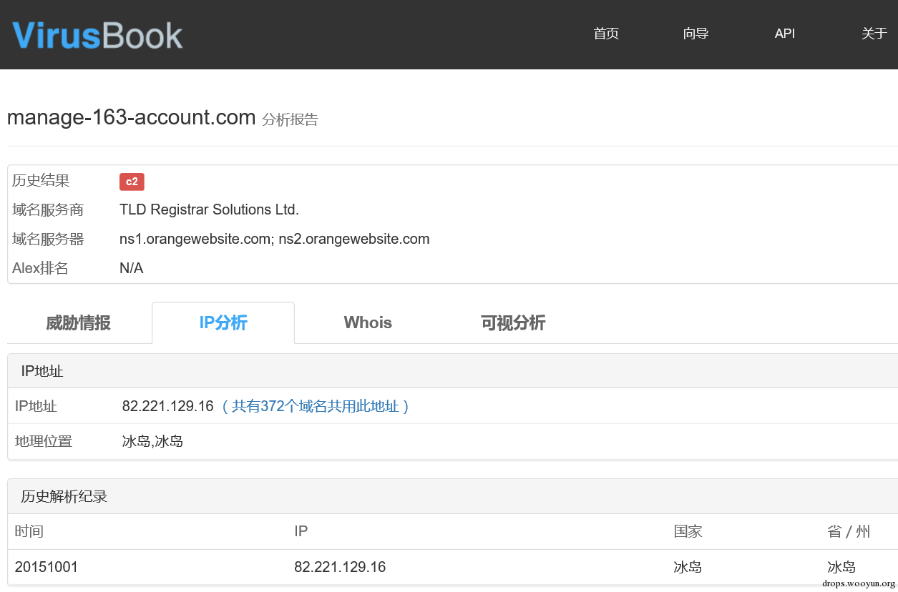
Task: Select IP 82.221.129.16 in the history table row
Action: [x=340, y=567]
